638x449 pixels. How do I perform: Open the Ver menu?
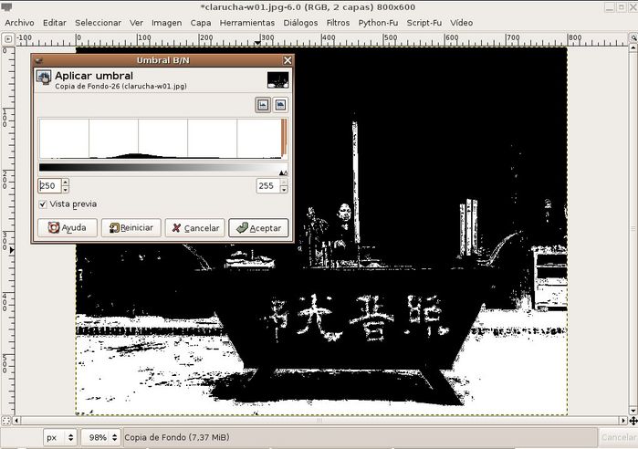136,23
